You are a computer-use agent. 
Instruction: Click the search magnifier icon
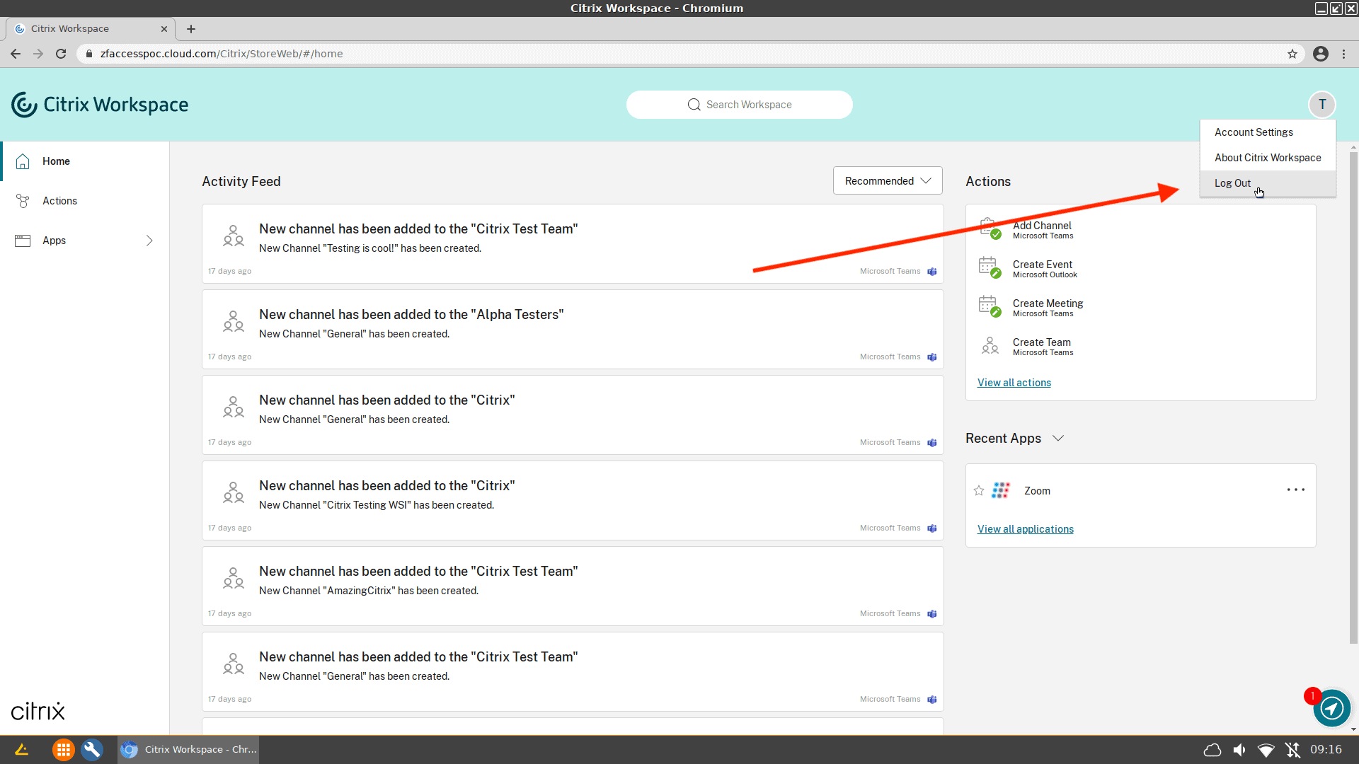(x=694, y=105)
